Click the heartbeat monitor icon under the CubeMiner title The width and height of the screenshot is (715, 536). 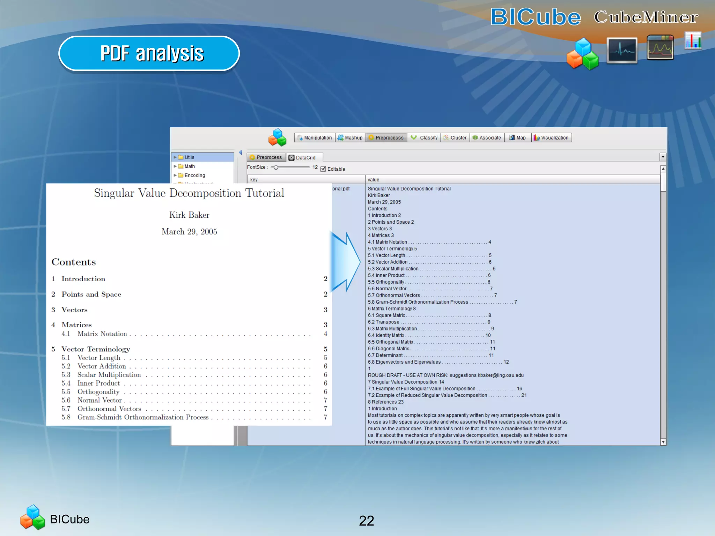622,51
